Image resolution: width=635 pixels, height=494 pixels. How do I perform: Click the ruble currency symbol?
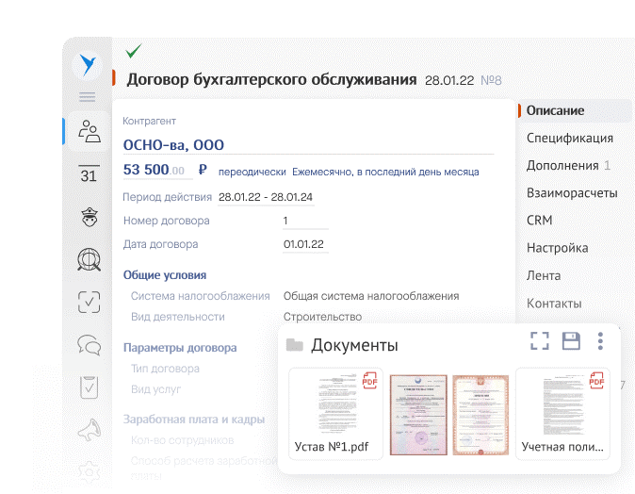coord(203,170)
